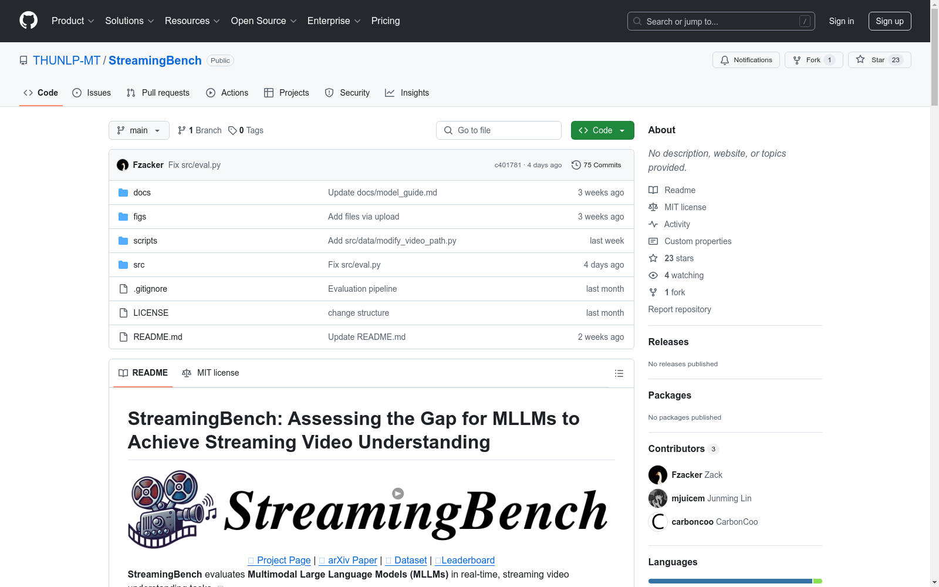Open the arXiv Paper link
This screenshot has width=939, height=587.
pos(348,560)
